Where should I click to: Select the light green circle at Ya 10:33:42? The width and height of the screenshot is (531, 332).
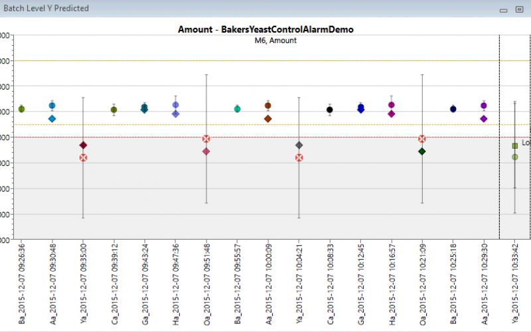coord(515,157)
